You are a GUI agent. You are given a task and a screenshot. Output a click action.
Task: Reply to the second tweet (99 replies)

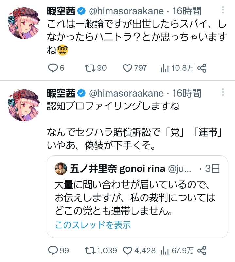click(53, 251)
